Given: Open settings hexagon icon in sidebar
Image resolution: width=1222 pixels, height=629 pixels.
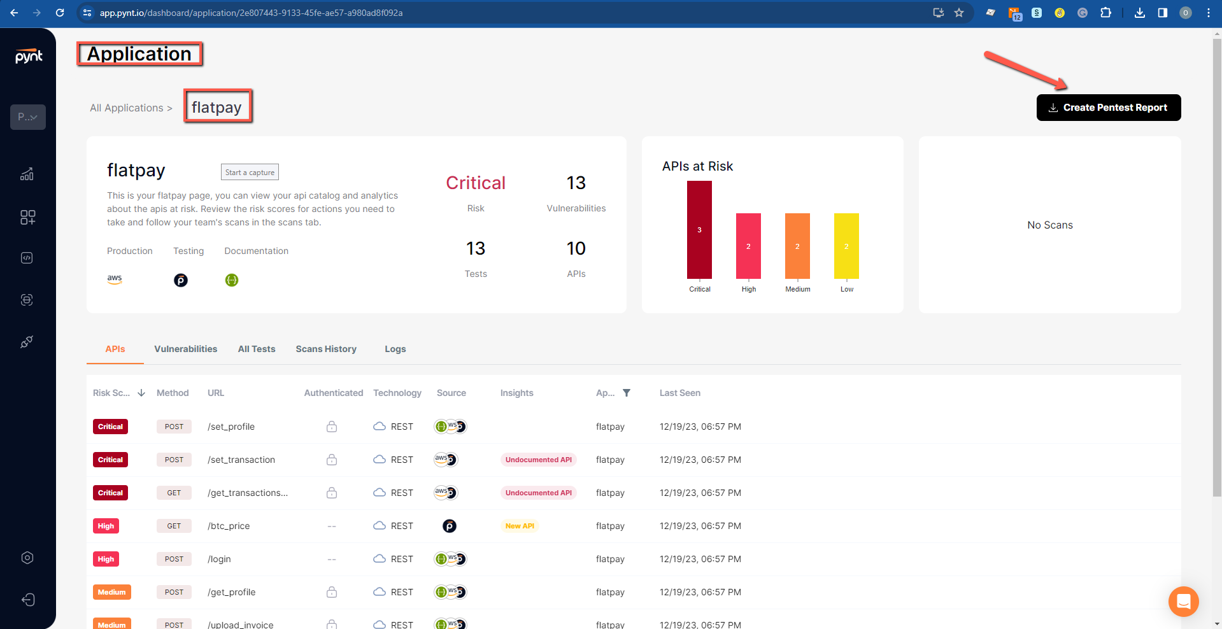Looking at the screenshot, I should click(27, 558).
